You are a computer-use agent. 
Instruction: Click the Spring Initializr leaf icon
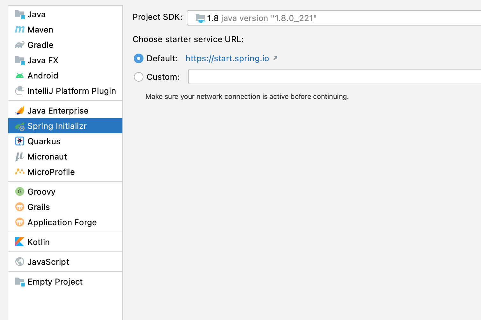20,126
